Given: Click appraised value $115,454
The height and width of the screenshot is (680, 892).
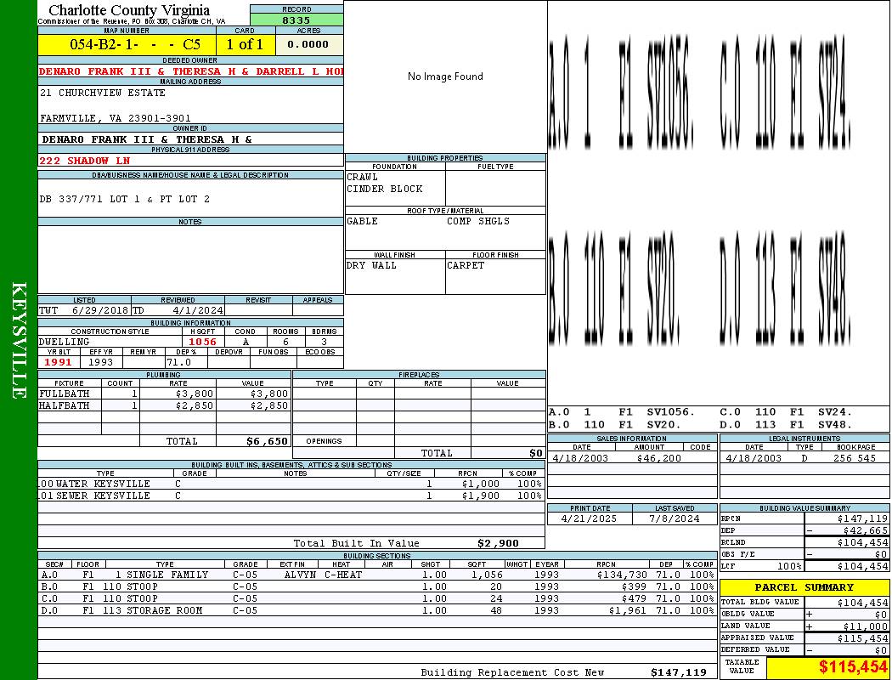Looking at the screenshot, I should 862,638.
